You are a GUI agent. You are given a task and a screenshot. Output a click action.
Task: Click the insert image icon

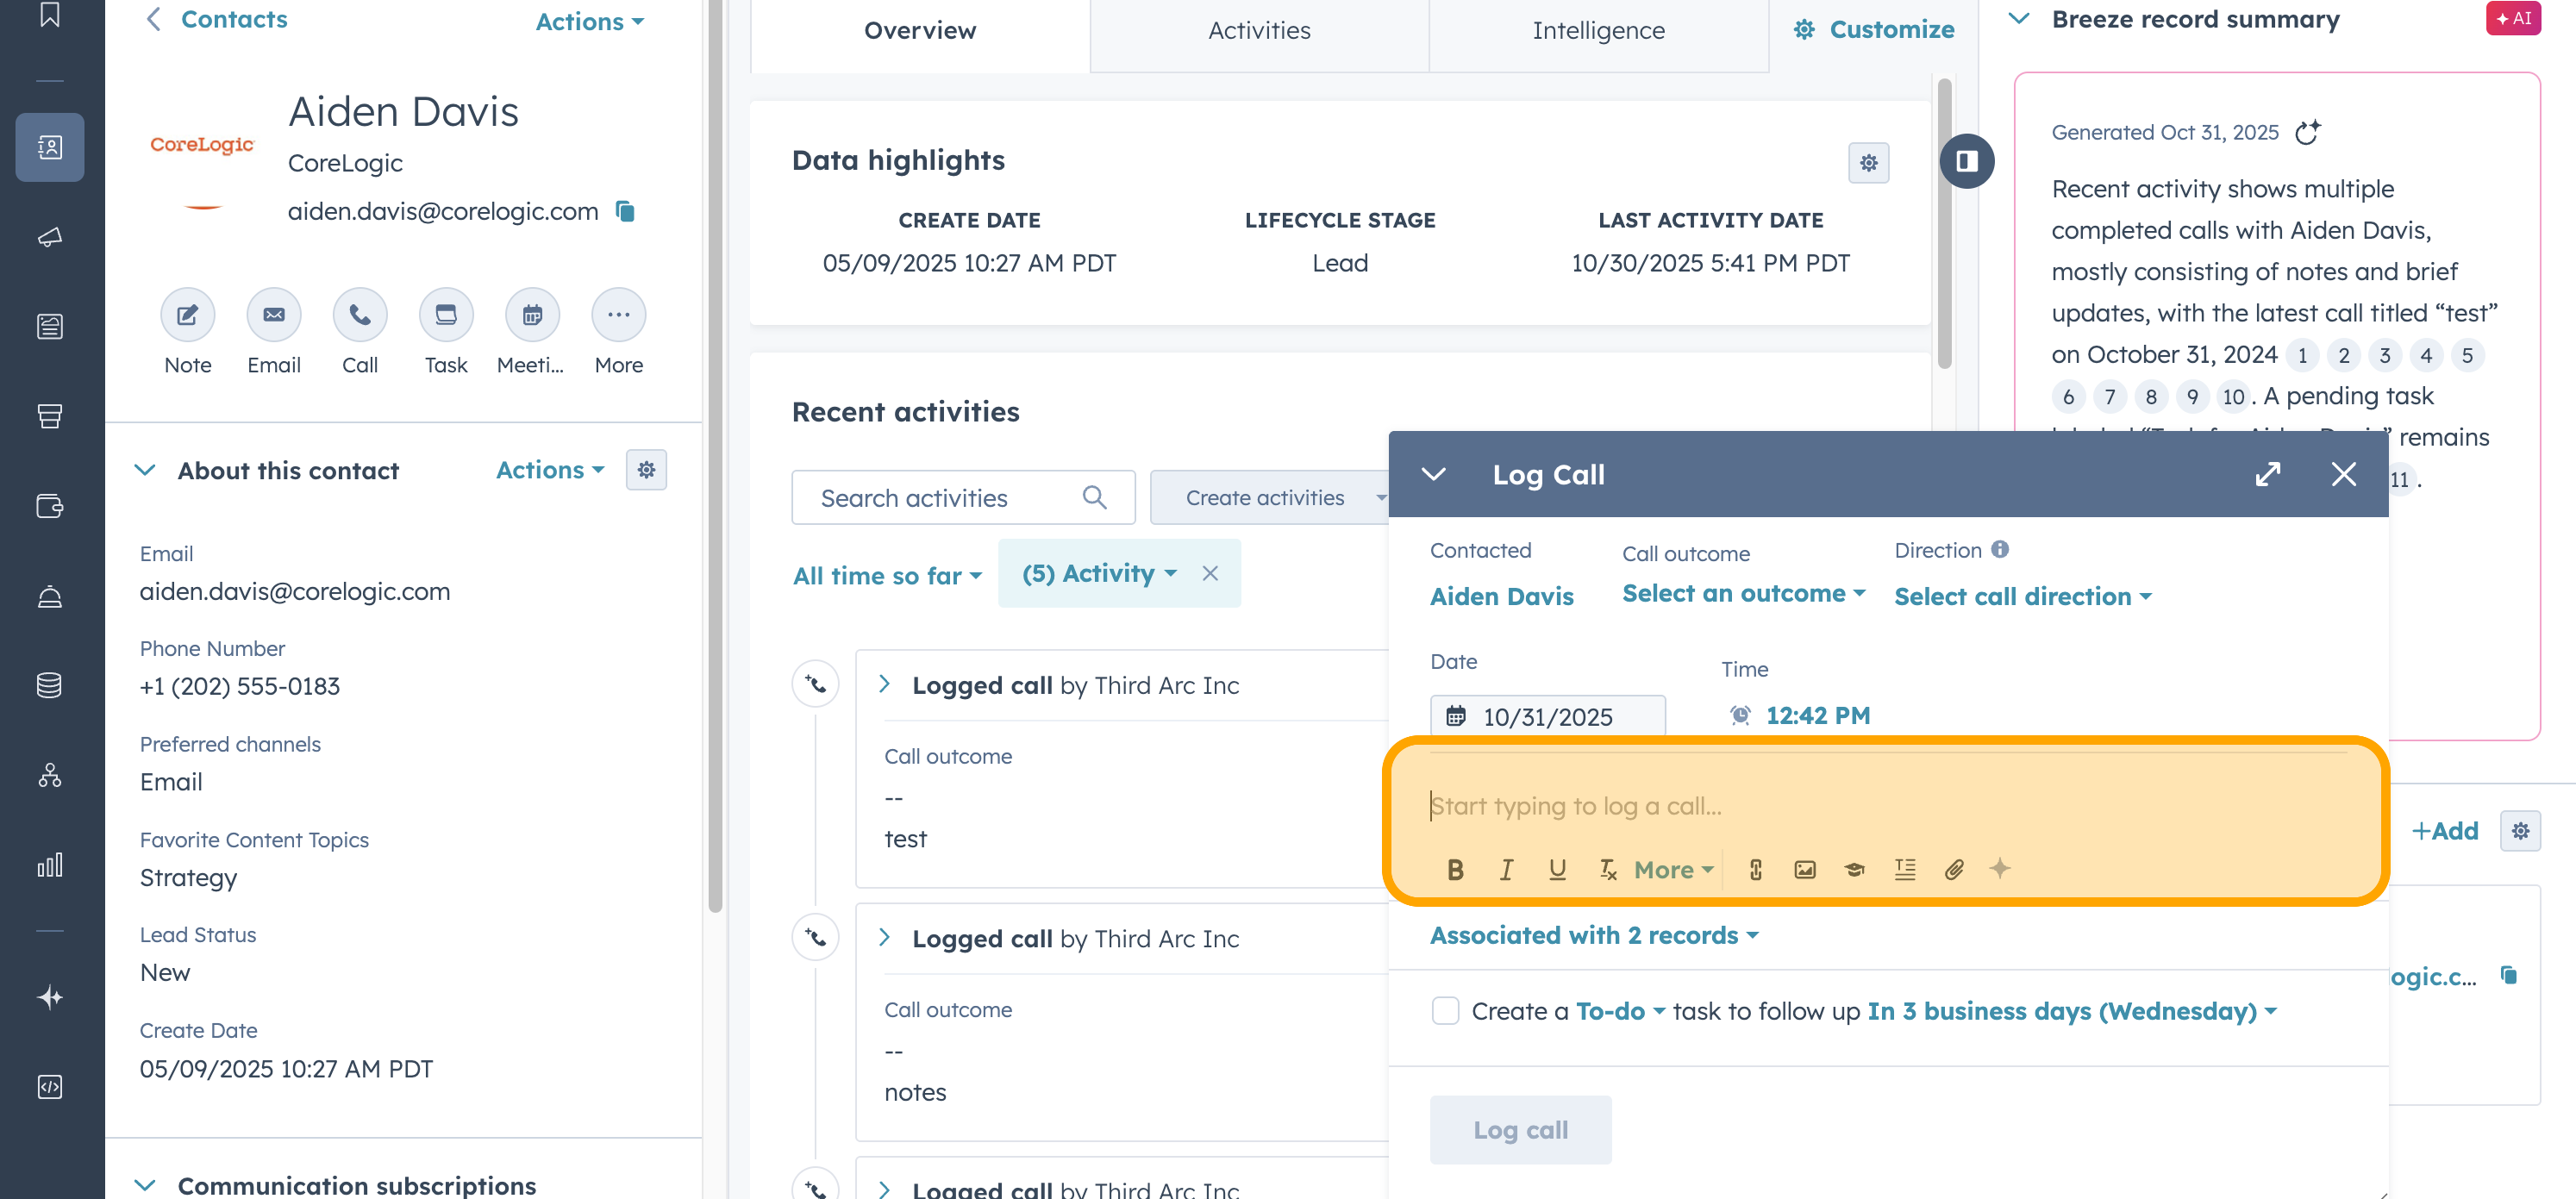click(x=1805, y=869)
